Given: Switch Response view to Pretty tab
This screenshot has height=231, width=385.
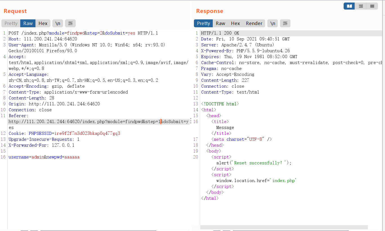Looking at the screenshot, I should (x=203, y=23).
